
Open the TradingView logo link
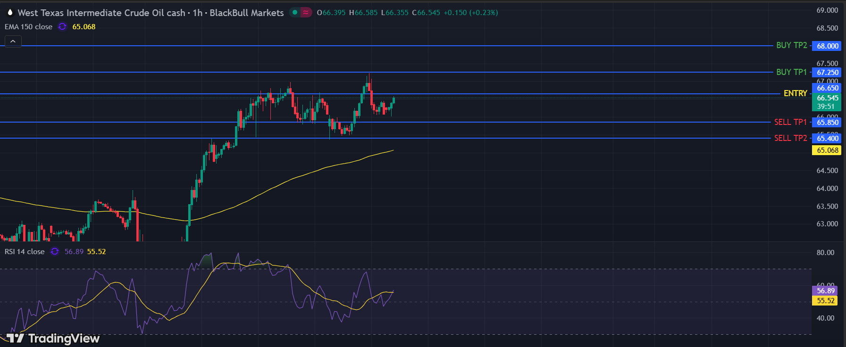tap(53, 339)
